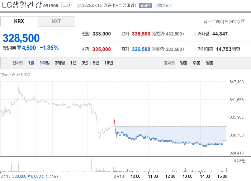Screen dimensions: 251x181
Task: Show the 월봉 monthly candle chart
Action: (x=209, y=63)
